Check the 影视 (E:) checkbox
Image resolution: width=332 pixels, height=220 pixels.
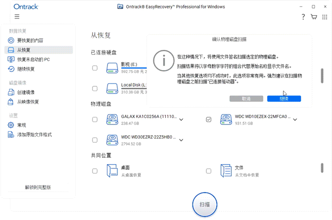95,68
